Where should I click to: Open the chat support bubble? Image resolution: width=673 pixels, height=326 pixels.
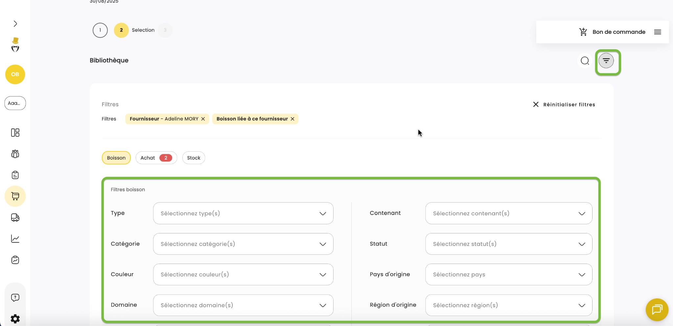[x=657, y=309]
